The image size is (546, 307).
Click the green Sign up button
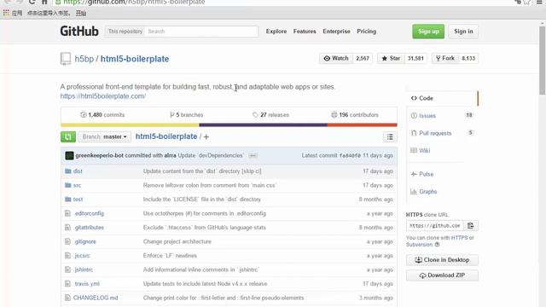tap(428, 32)
